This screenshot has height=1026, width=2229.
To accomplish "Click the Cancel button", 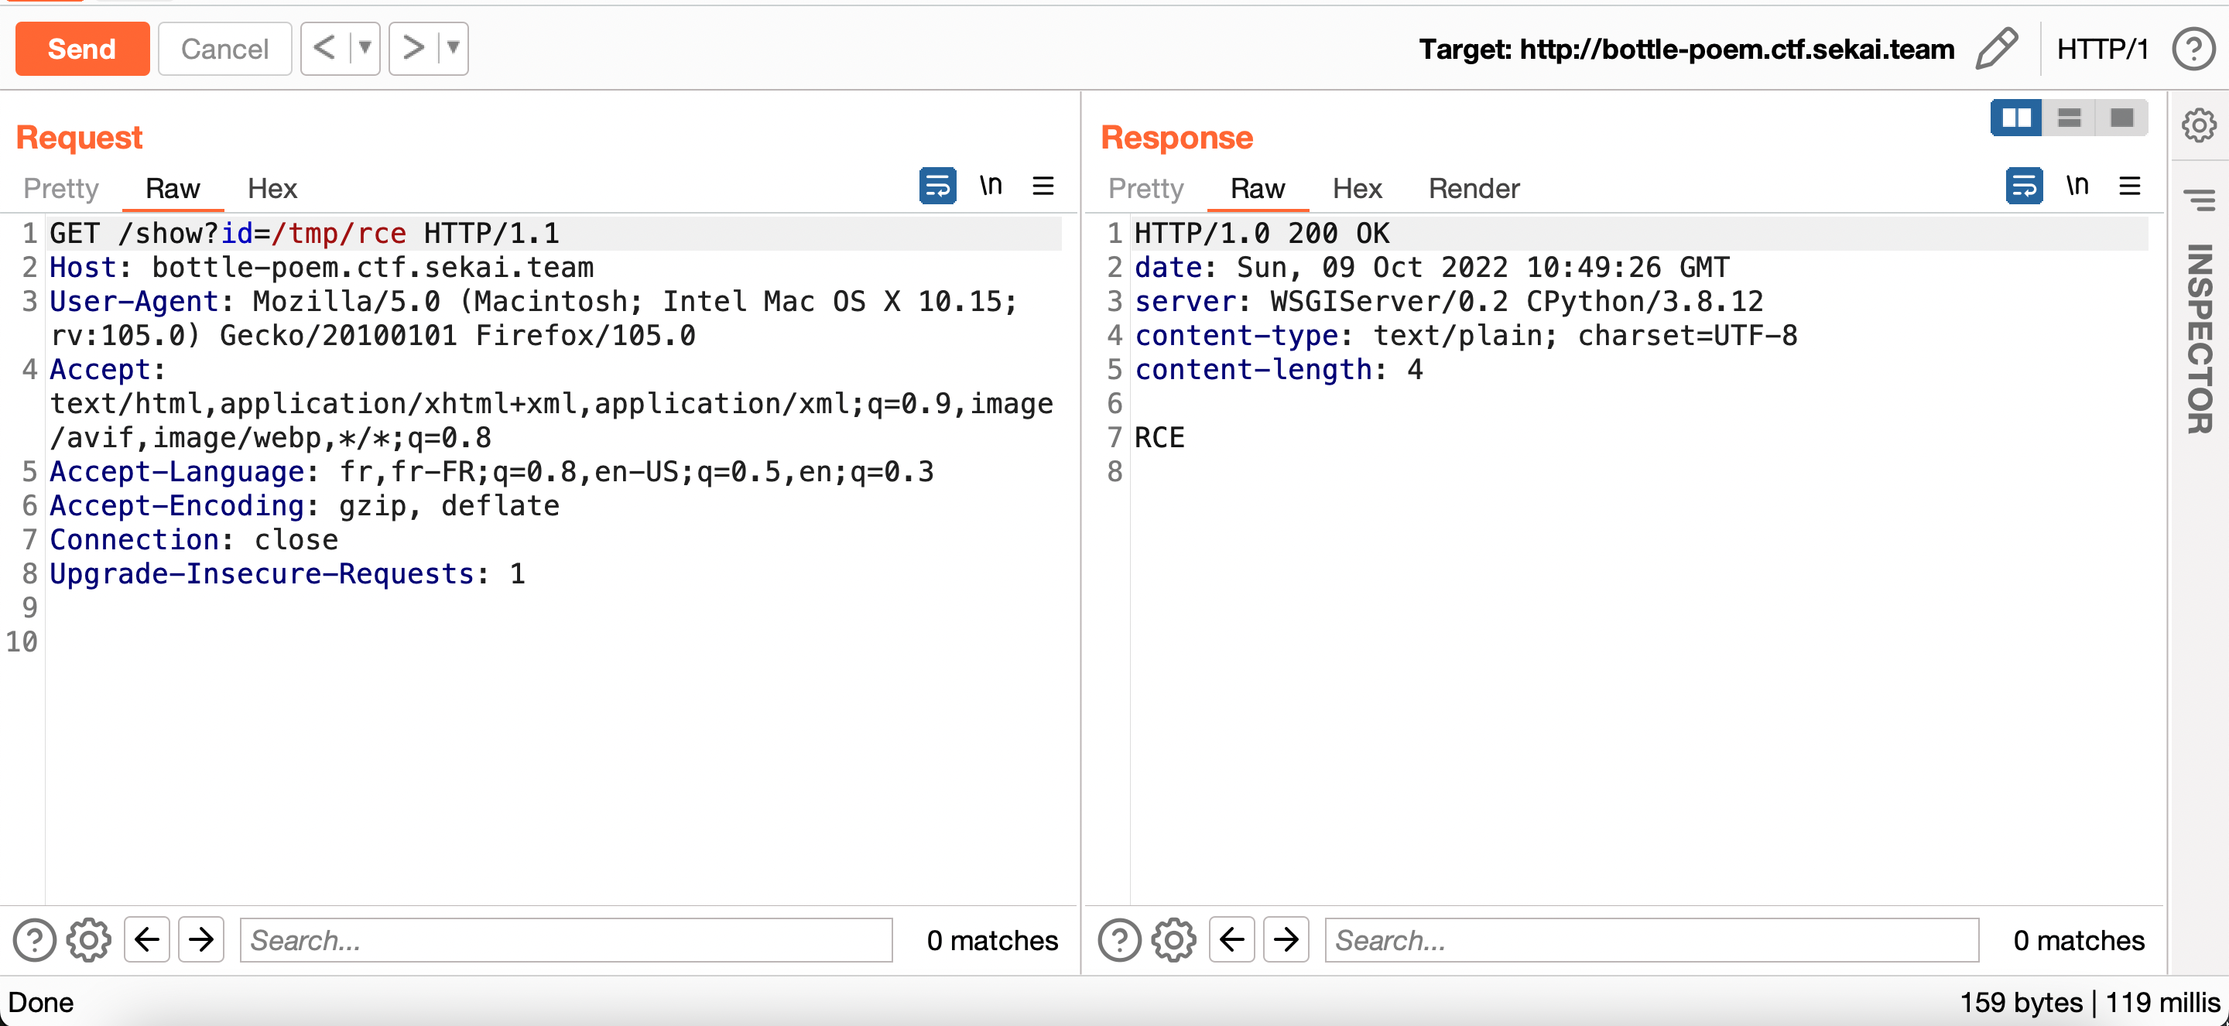I will [x=225, y=50].
